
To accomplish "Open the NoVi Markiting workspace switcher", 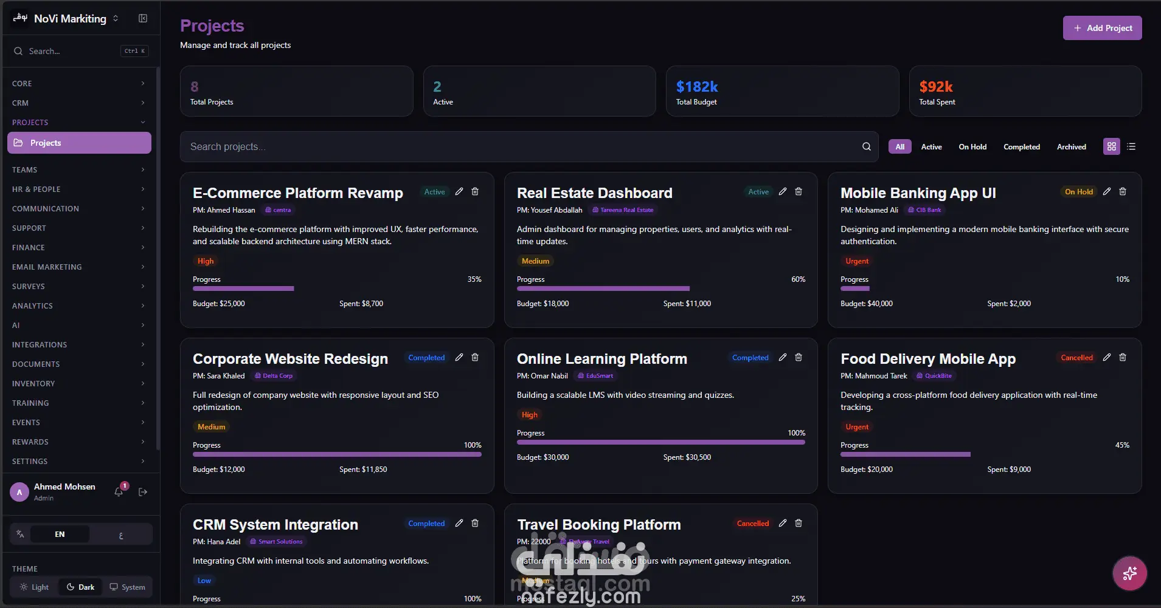I will [116, 18].
